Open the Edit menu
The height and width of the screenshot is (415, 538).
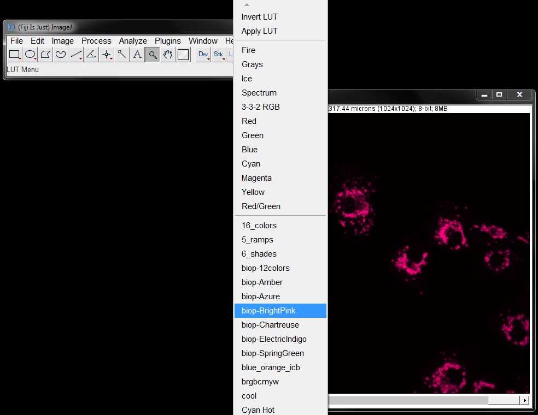[x=37, y=41]
